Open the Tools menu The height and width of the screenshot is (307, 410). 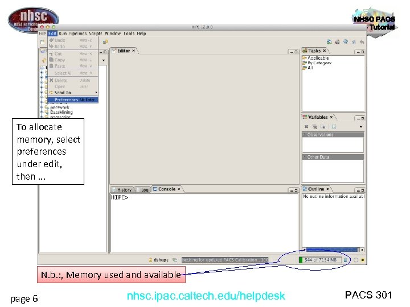point(129,34)
